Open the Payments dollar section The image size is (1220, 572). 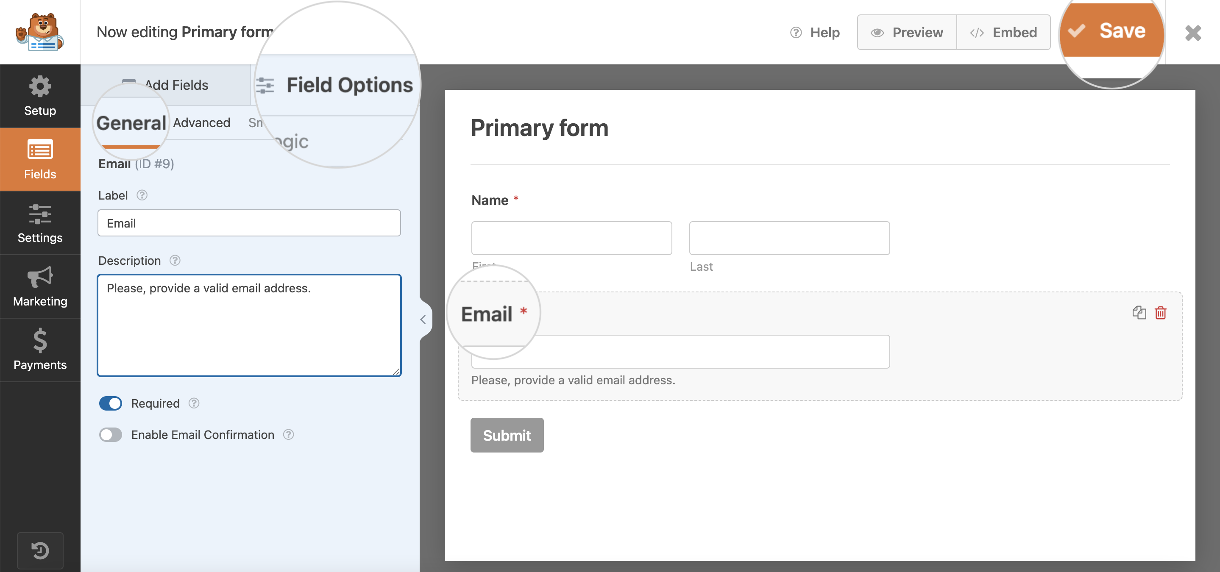[40, 350]
